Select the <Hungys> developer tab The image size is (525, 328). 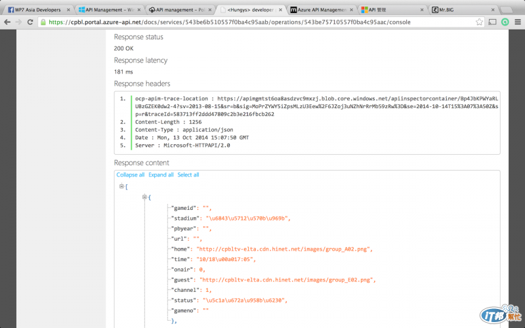point(251,10)
